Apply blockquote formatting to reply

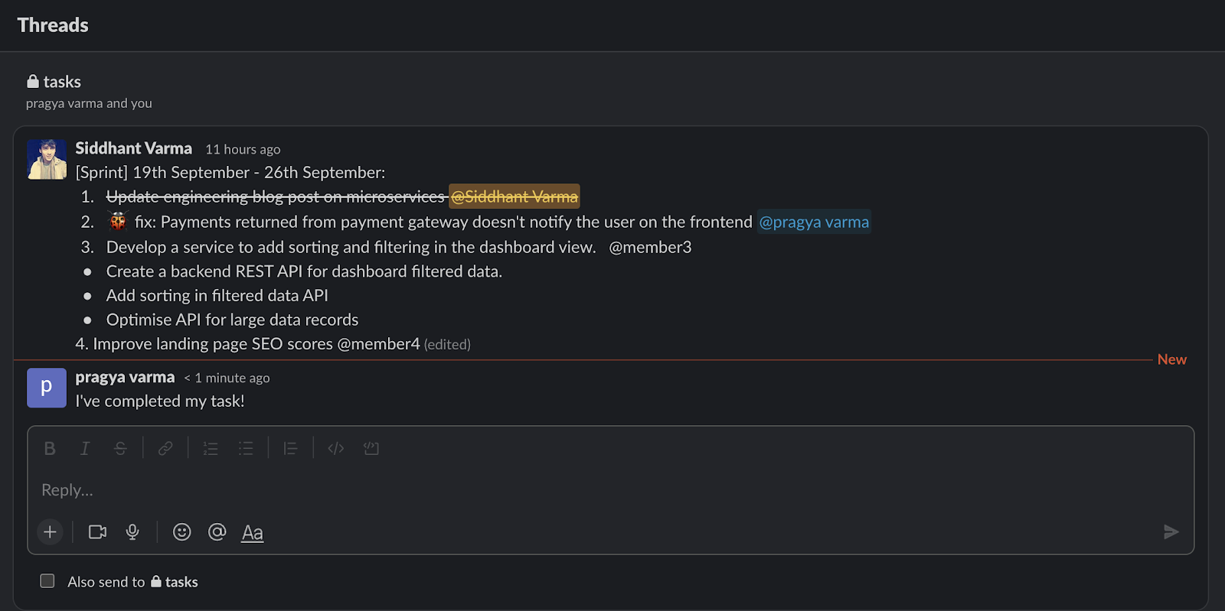click(290, 449)
